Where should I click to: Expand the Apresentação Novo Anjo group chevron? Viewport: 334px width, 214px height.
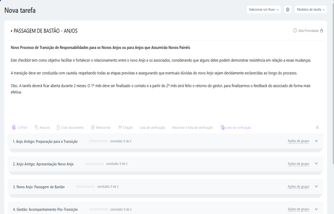point(316,164)
